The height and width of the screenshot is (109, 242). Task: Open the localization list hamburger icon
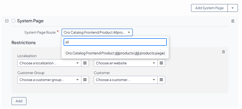pos(85,63)
